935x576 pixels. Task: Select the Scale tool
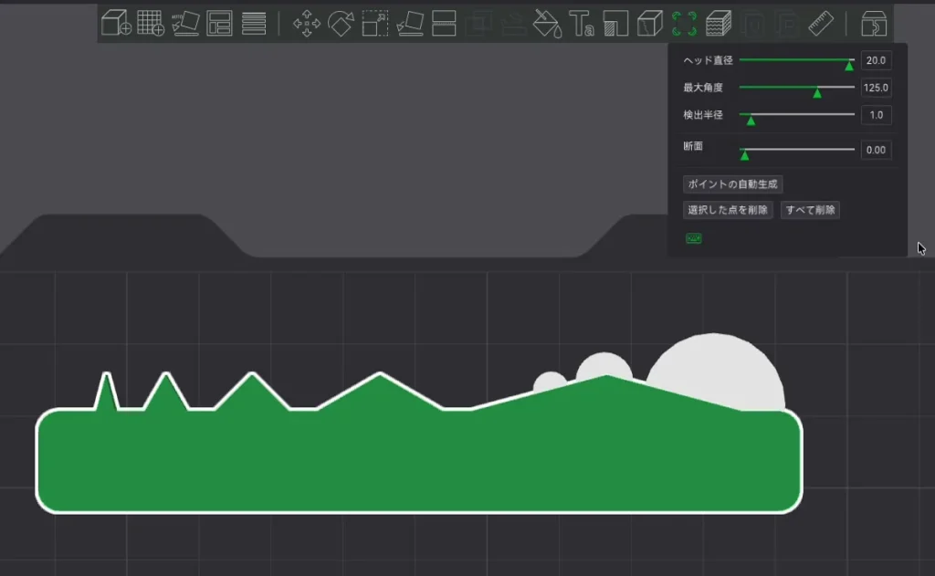click(375, 23)
